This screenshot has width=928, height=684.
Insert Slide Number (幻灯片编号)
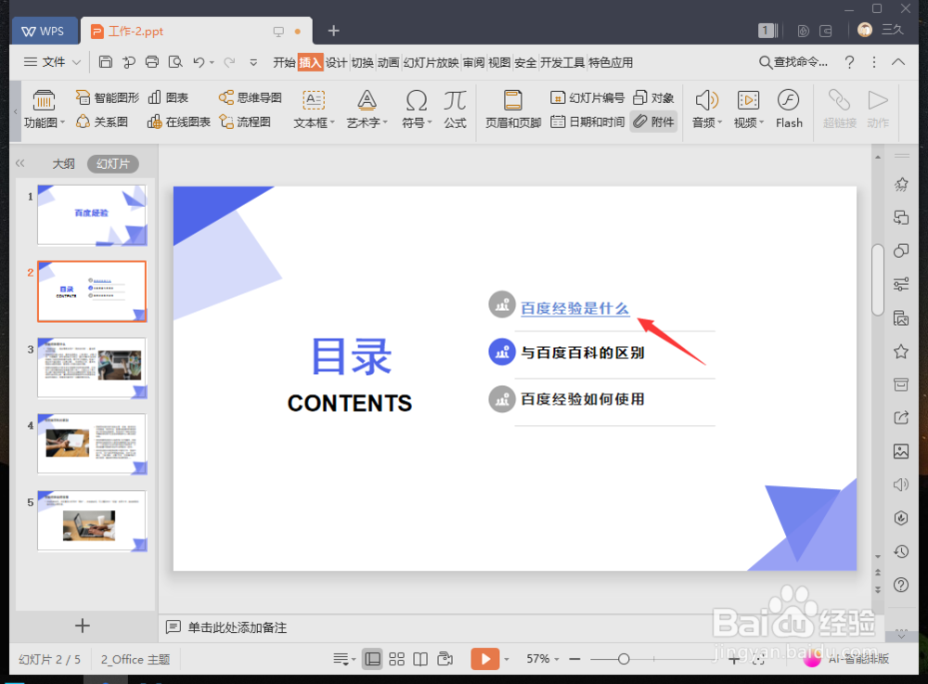587,97
